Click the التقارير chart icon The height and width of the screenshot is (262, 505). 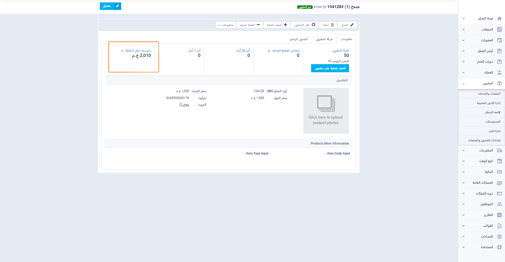[499, 215]
